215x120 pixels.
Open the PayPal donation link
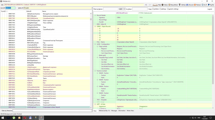211,5
